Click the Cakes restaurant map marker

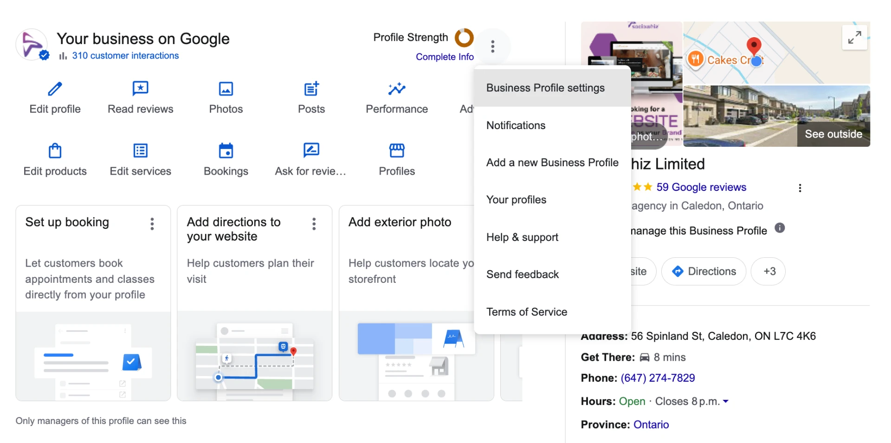[695, 59]
